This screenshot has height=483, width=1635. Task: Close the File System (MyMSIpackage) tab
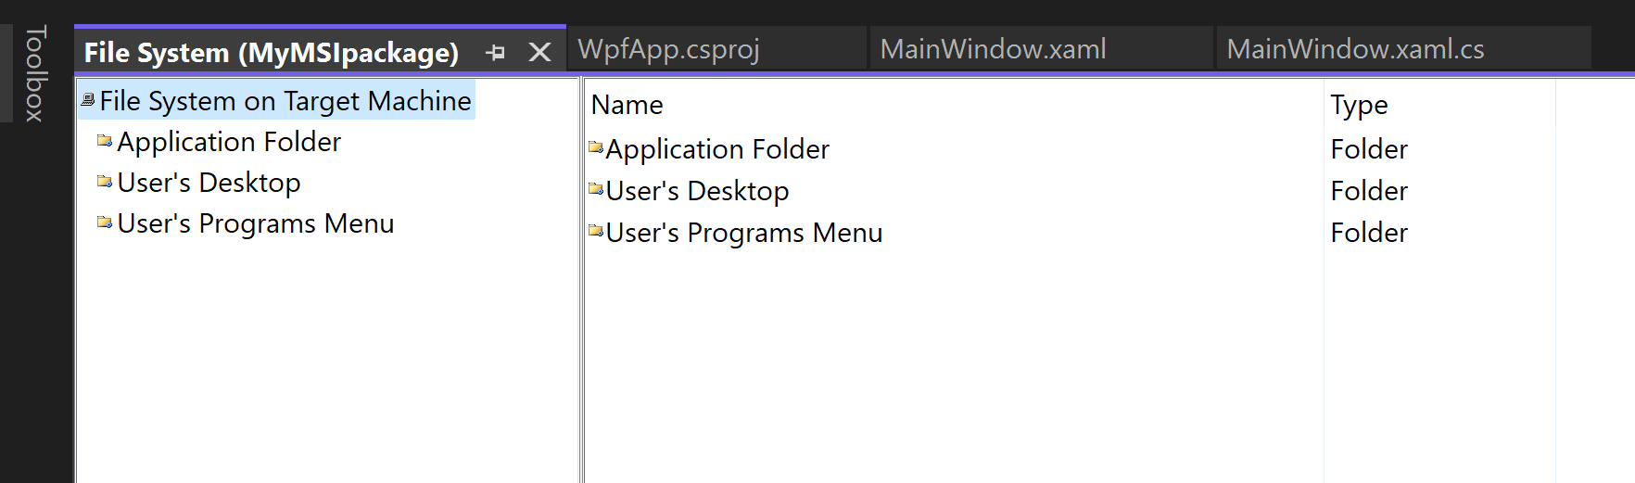coord(539,53)
